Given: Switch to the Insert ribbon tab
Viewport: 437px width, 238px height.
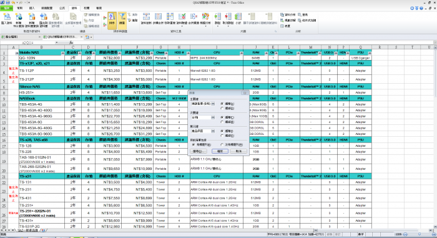Looking at the screenshot, I should (x=32, y=8).
